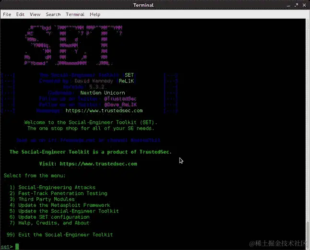
Task: Click '7) Help, Credits, and About' line
Action: (x=49, y=223)
